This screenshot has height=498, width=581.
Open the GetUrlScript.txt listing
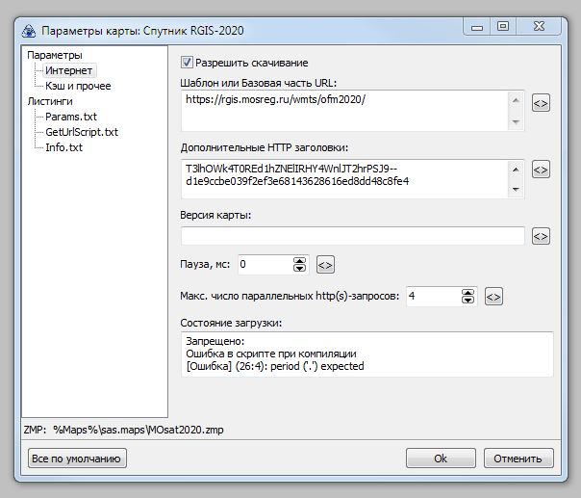pyautogui.click(x=82, y=132)
